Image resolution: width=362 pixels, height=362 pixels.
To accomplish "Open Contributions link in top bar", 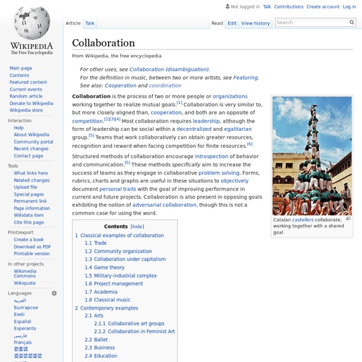I will [289, 7].
